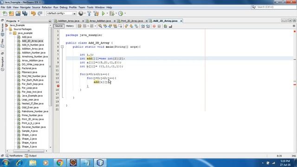Click the Shift Line Right icon
Image resolution: width=297 pixels, height=167 pixels.
[148, 26]
